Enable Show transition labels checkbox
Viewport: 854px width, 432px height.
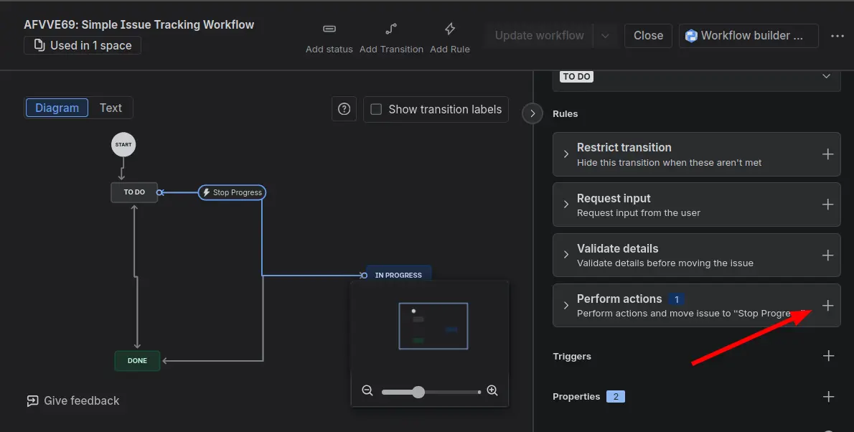[376, 110]
